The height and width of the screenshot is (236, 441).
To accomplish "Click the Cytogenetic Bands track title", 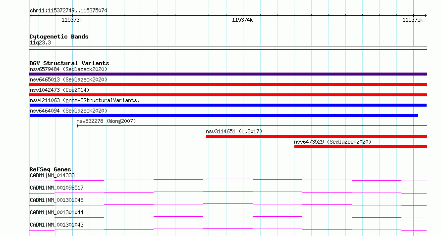I will (x=59, y=37).
